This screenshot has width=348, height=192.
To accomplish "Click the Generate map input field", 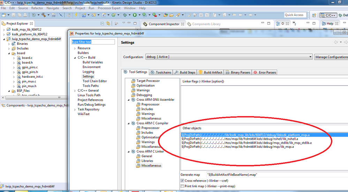I will coord(277,175).
